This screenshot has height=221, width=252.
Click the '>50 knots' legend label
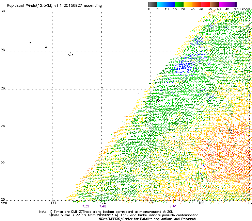[242, 9]
